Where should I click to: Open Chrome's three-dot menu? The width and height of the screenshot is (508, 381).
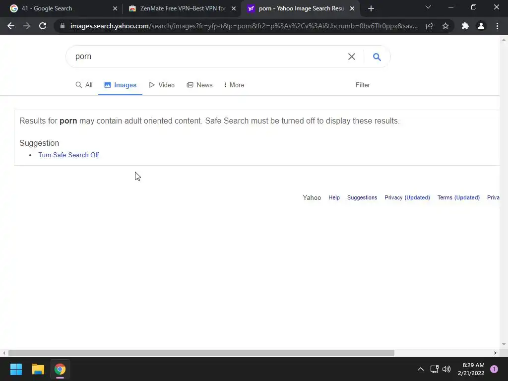(497, 26)
